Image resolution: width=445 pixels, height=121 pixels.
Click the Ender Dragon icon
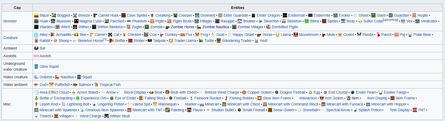253,15
